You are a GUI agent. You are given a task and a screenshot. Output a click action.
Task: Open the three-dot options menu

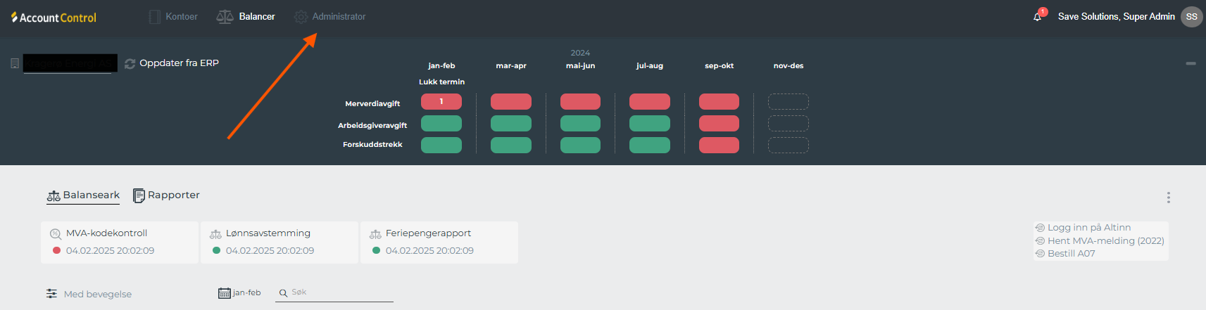coord(1168,198)
